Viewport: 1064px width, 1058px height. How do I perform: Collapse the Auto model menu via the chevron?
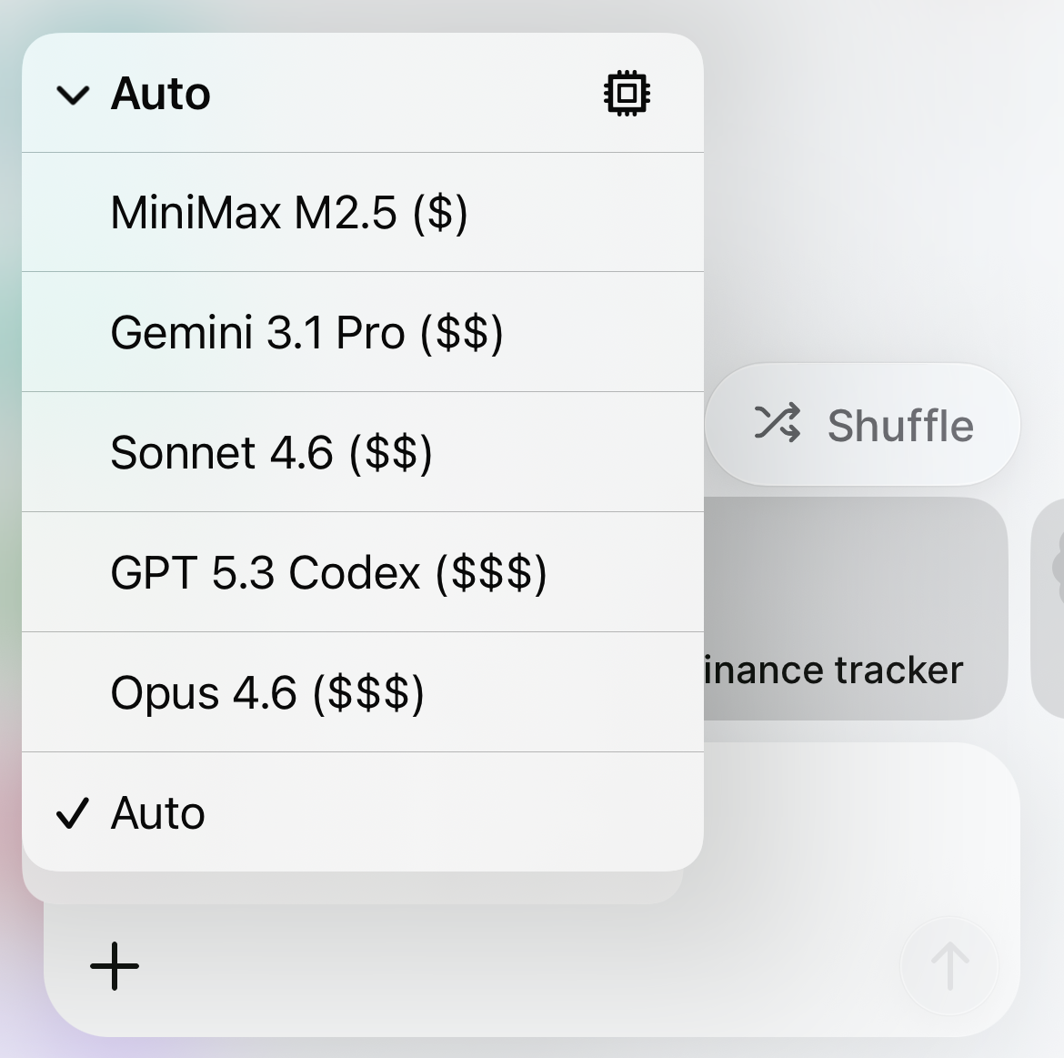(x=73, y=94)
